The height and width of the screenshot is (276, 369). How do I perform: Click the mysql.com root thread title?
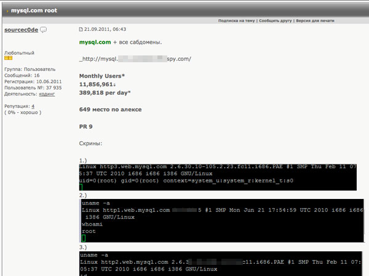click(x=34, y=10)
